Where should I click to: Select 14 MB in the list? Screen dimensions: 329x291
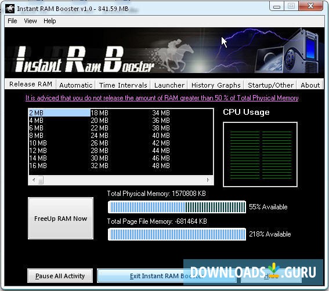coord(38,158)
